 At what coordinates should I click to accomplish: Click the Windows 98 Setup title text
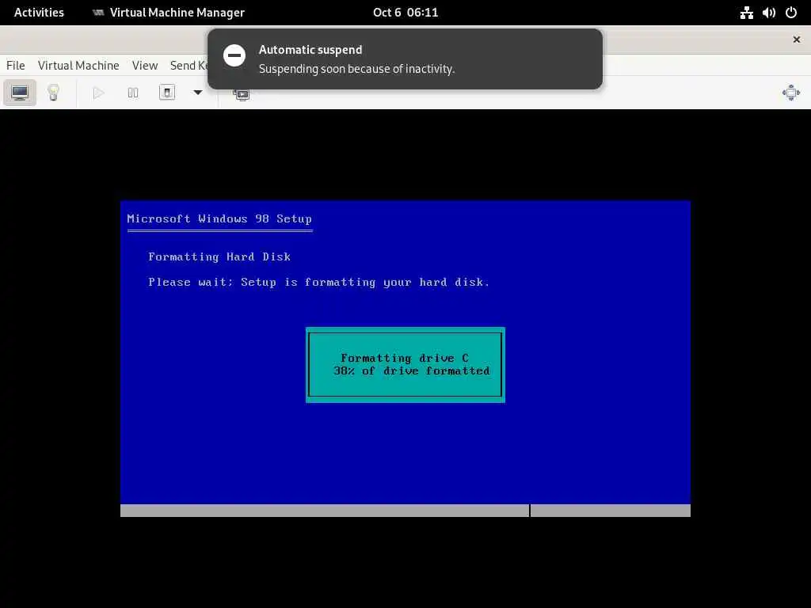click(x=219, y=218)
